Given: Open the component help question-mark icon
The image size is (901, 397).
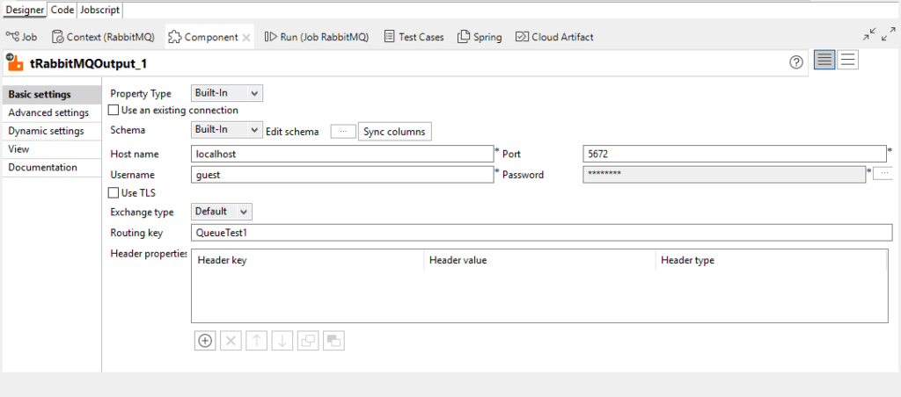Looking at the screenshot, I should pos(795,62).
